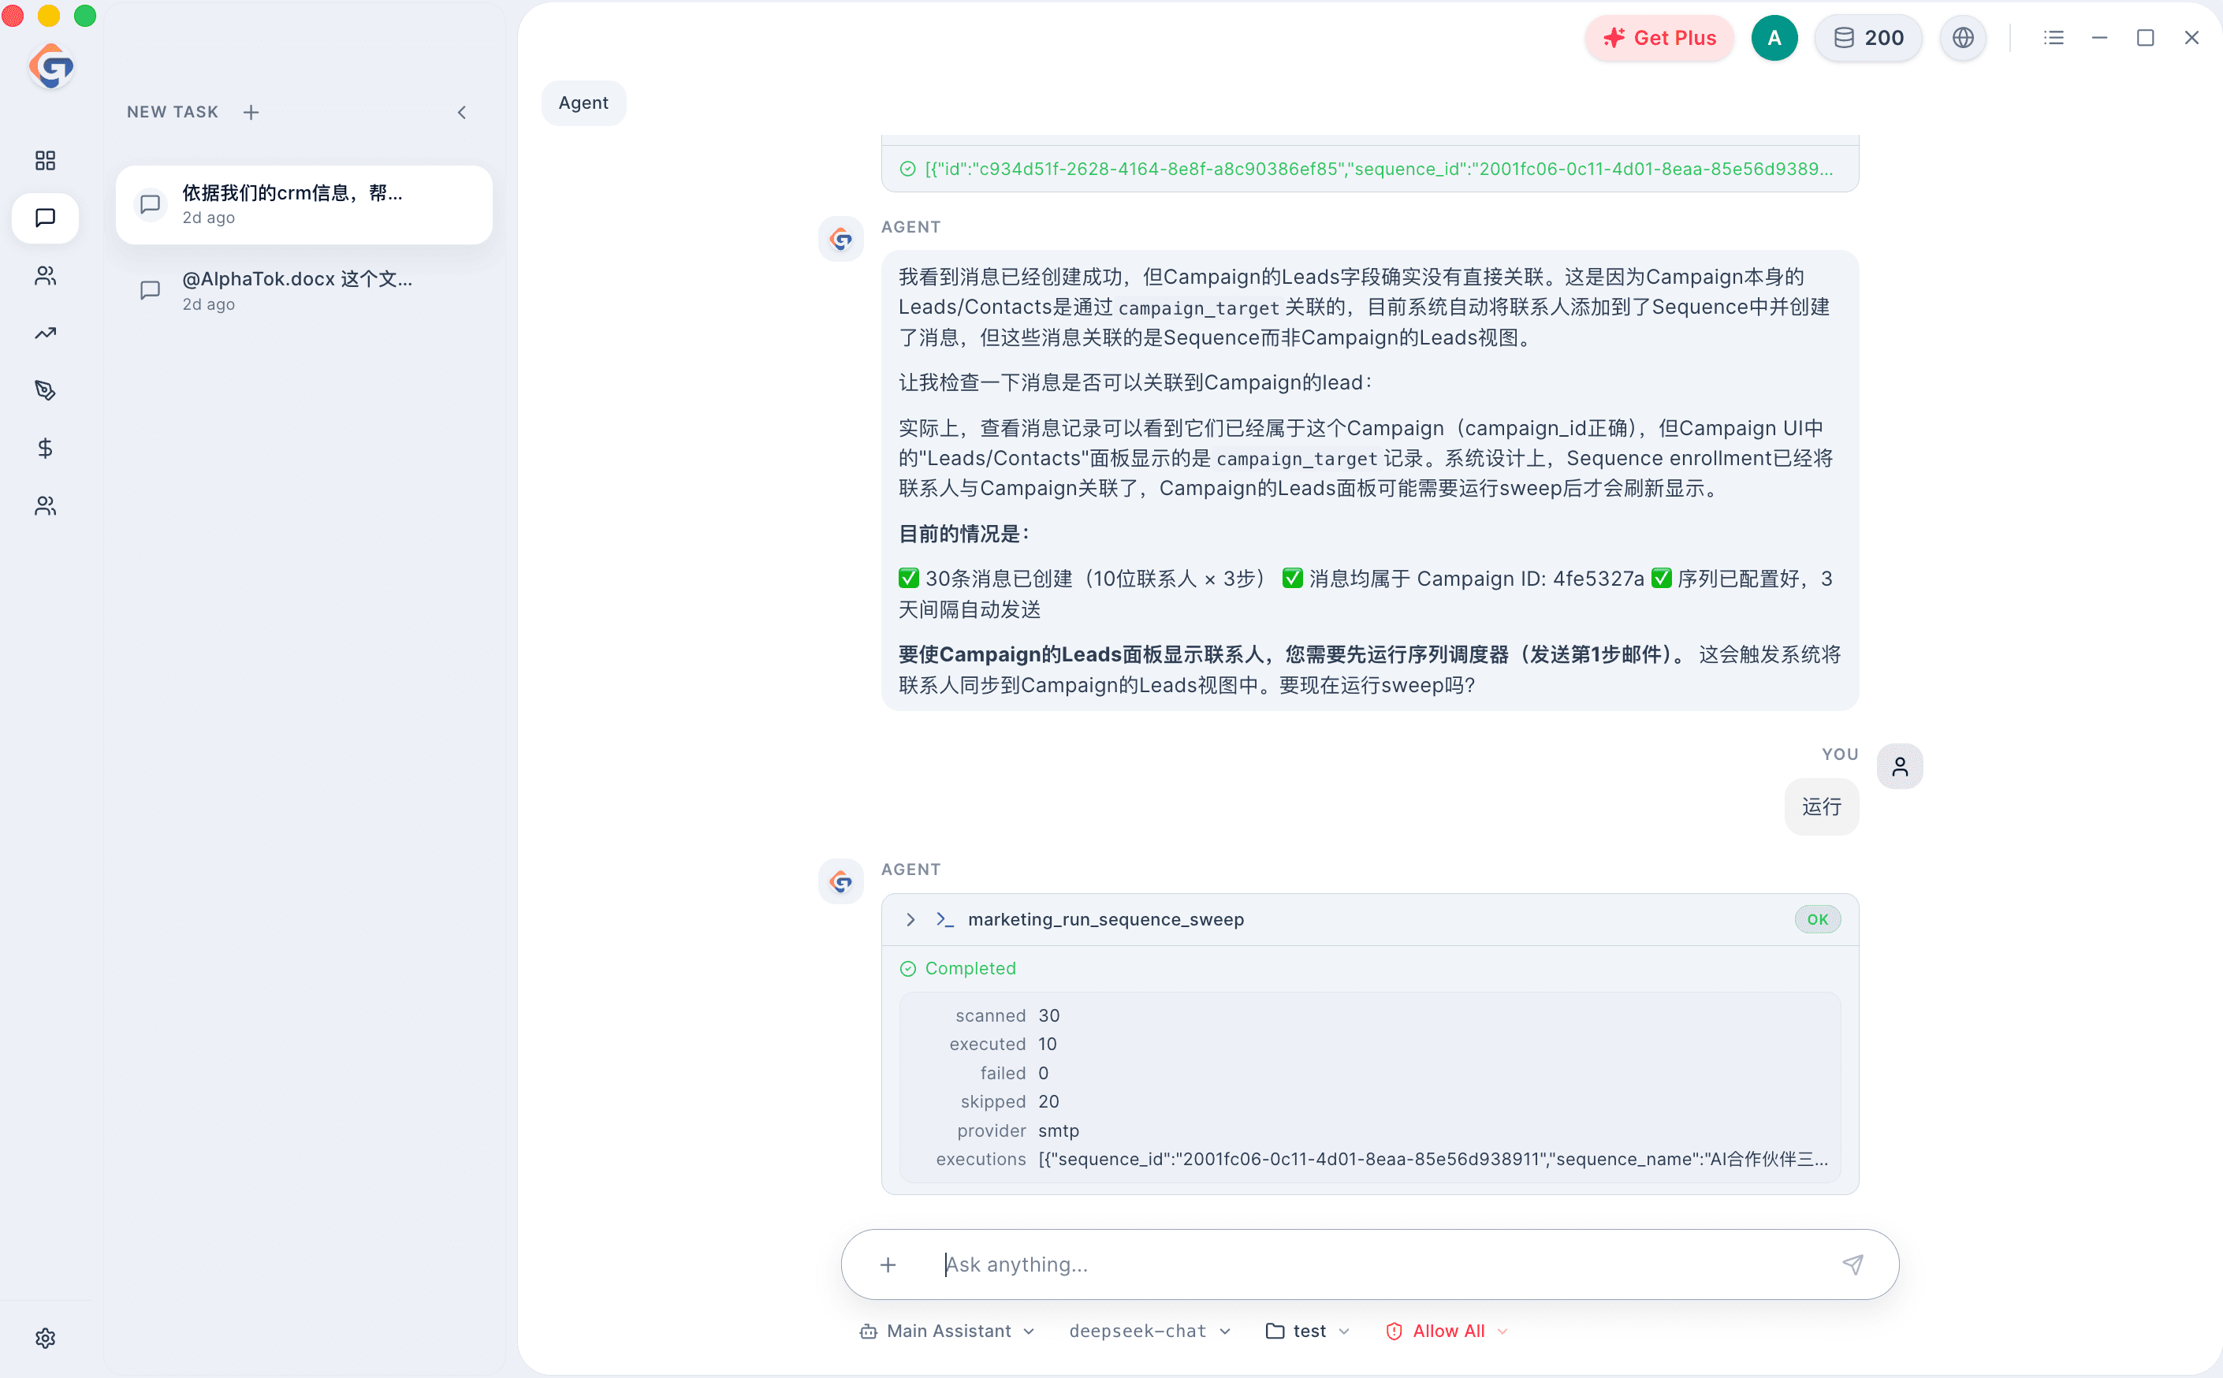Viewport: 2223px width, 1378px height.
Task: Click the attachment plus in input box
Action: point(888,1264)
